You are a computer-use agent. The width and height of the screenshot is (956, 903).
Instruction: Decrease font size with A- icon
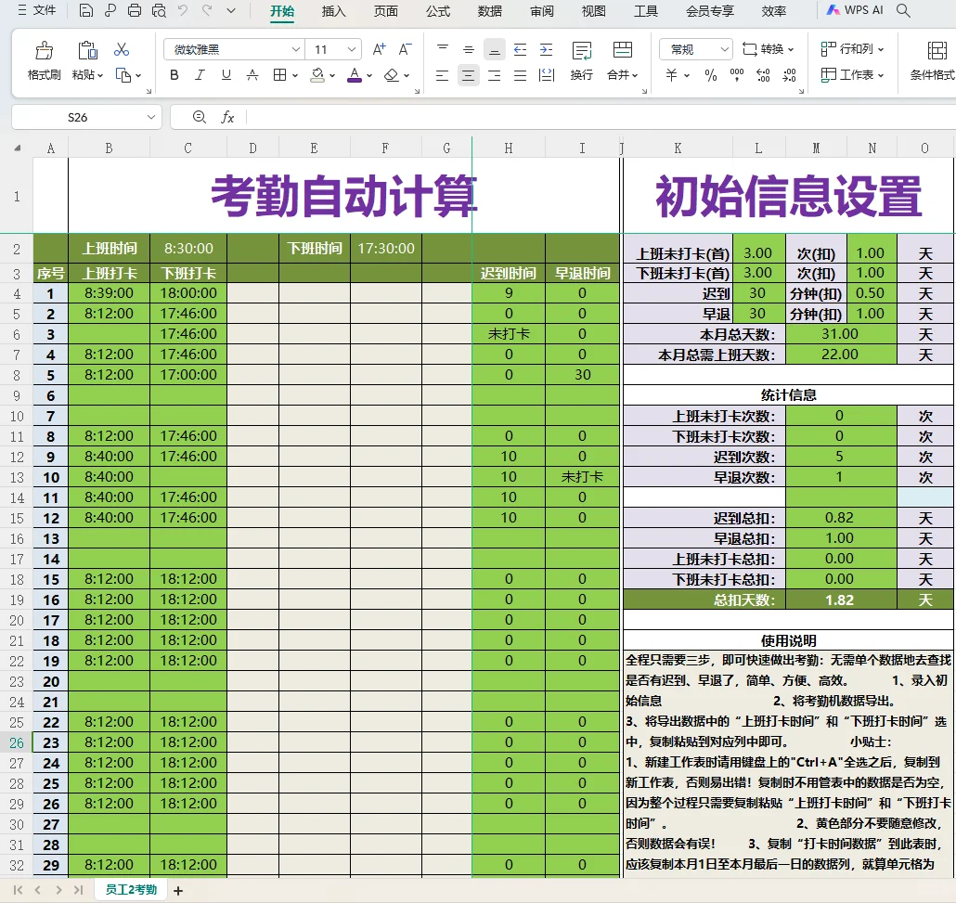point(405,49)
